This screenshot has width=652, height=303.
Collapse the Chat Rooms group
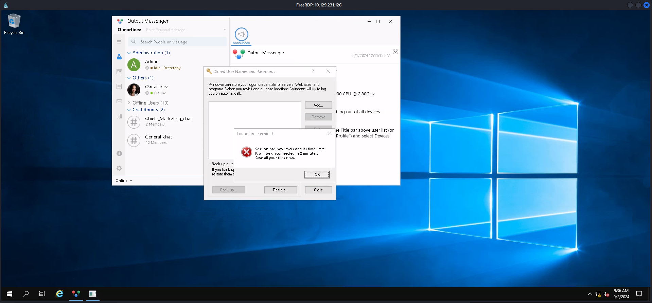(129, 110)
